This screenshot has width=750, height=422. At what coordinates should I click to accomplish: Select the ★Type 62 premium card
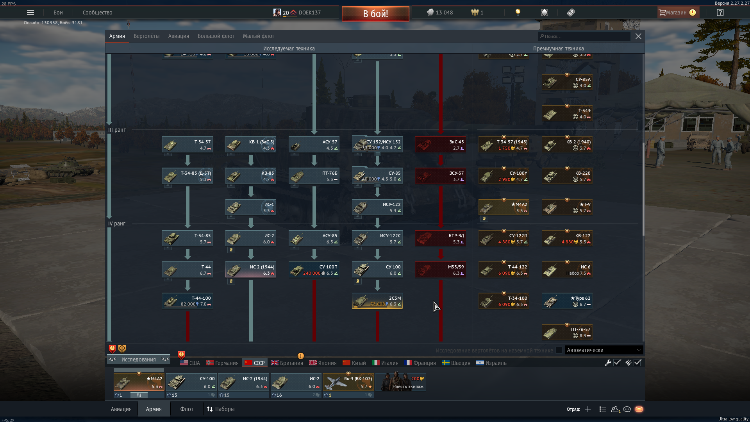[567, 301]
